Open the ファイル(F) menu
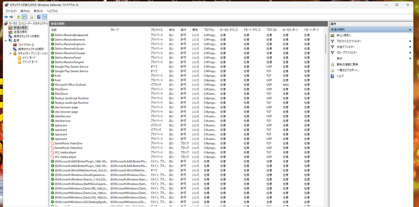Screen dimensions: 419x207 (10, 11)
